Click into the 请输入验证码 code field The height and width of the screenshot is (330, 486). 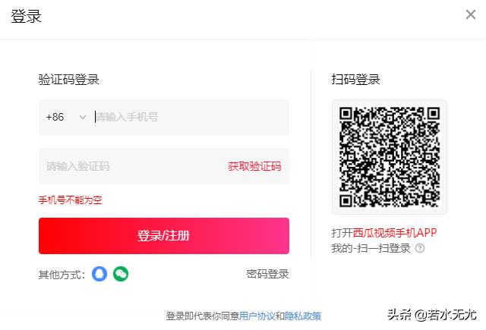(134, 166)
